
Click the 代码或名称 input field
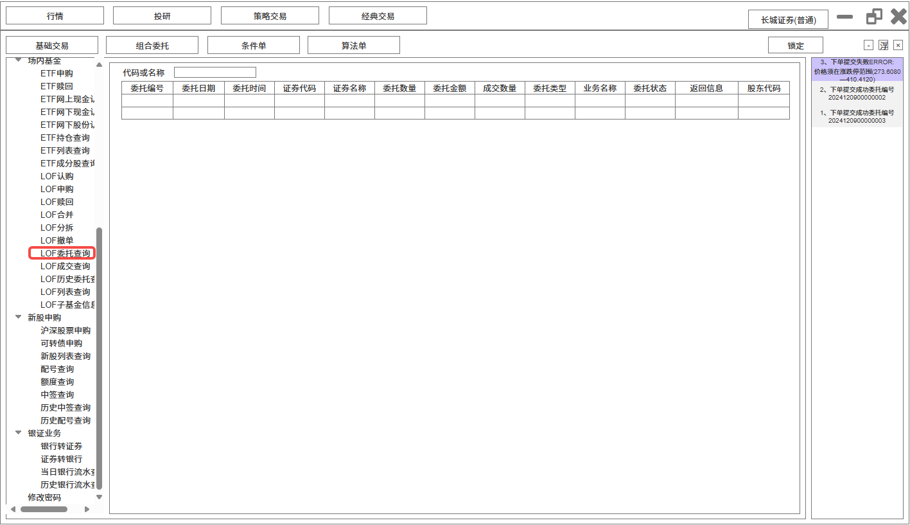pyautogui.click(x=215, y=73)
